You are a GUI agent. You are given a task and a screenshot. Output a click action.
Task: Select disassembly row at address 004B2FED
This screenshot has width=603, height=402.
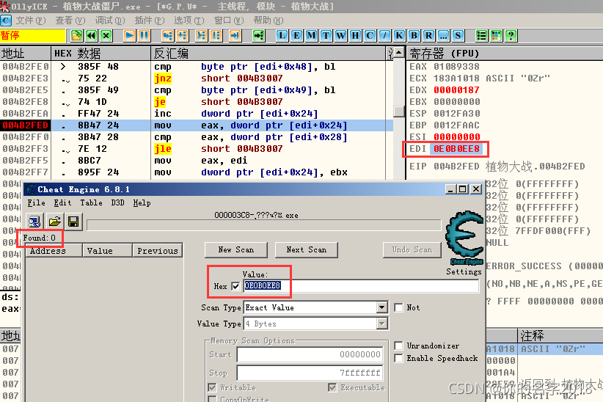197,125
